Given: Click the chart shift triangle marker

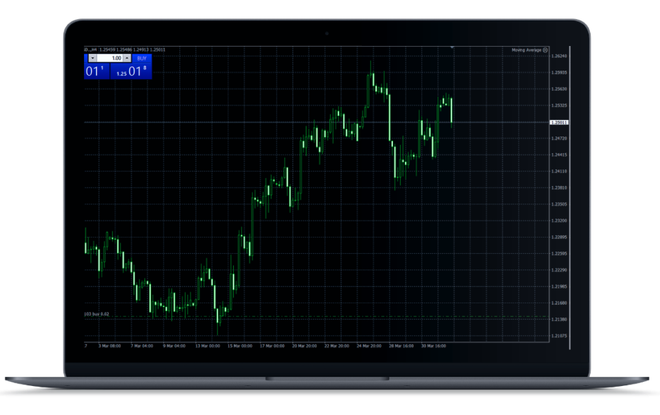Looking at the screenshot, I should 452,48.
